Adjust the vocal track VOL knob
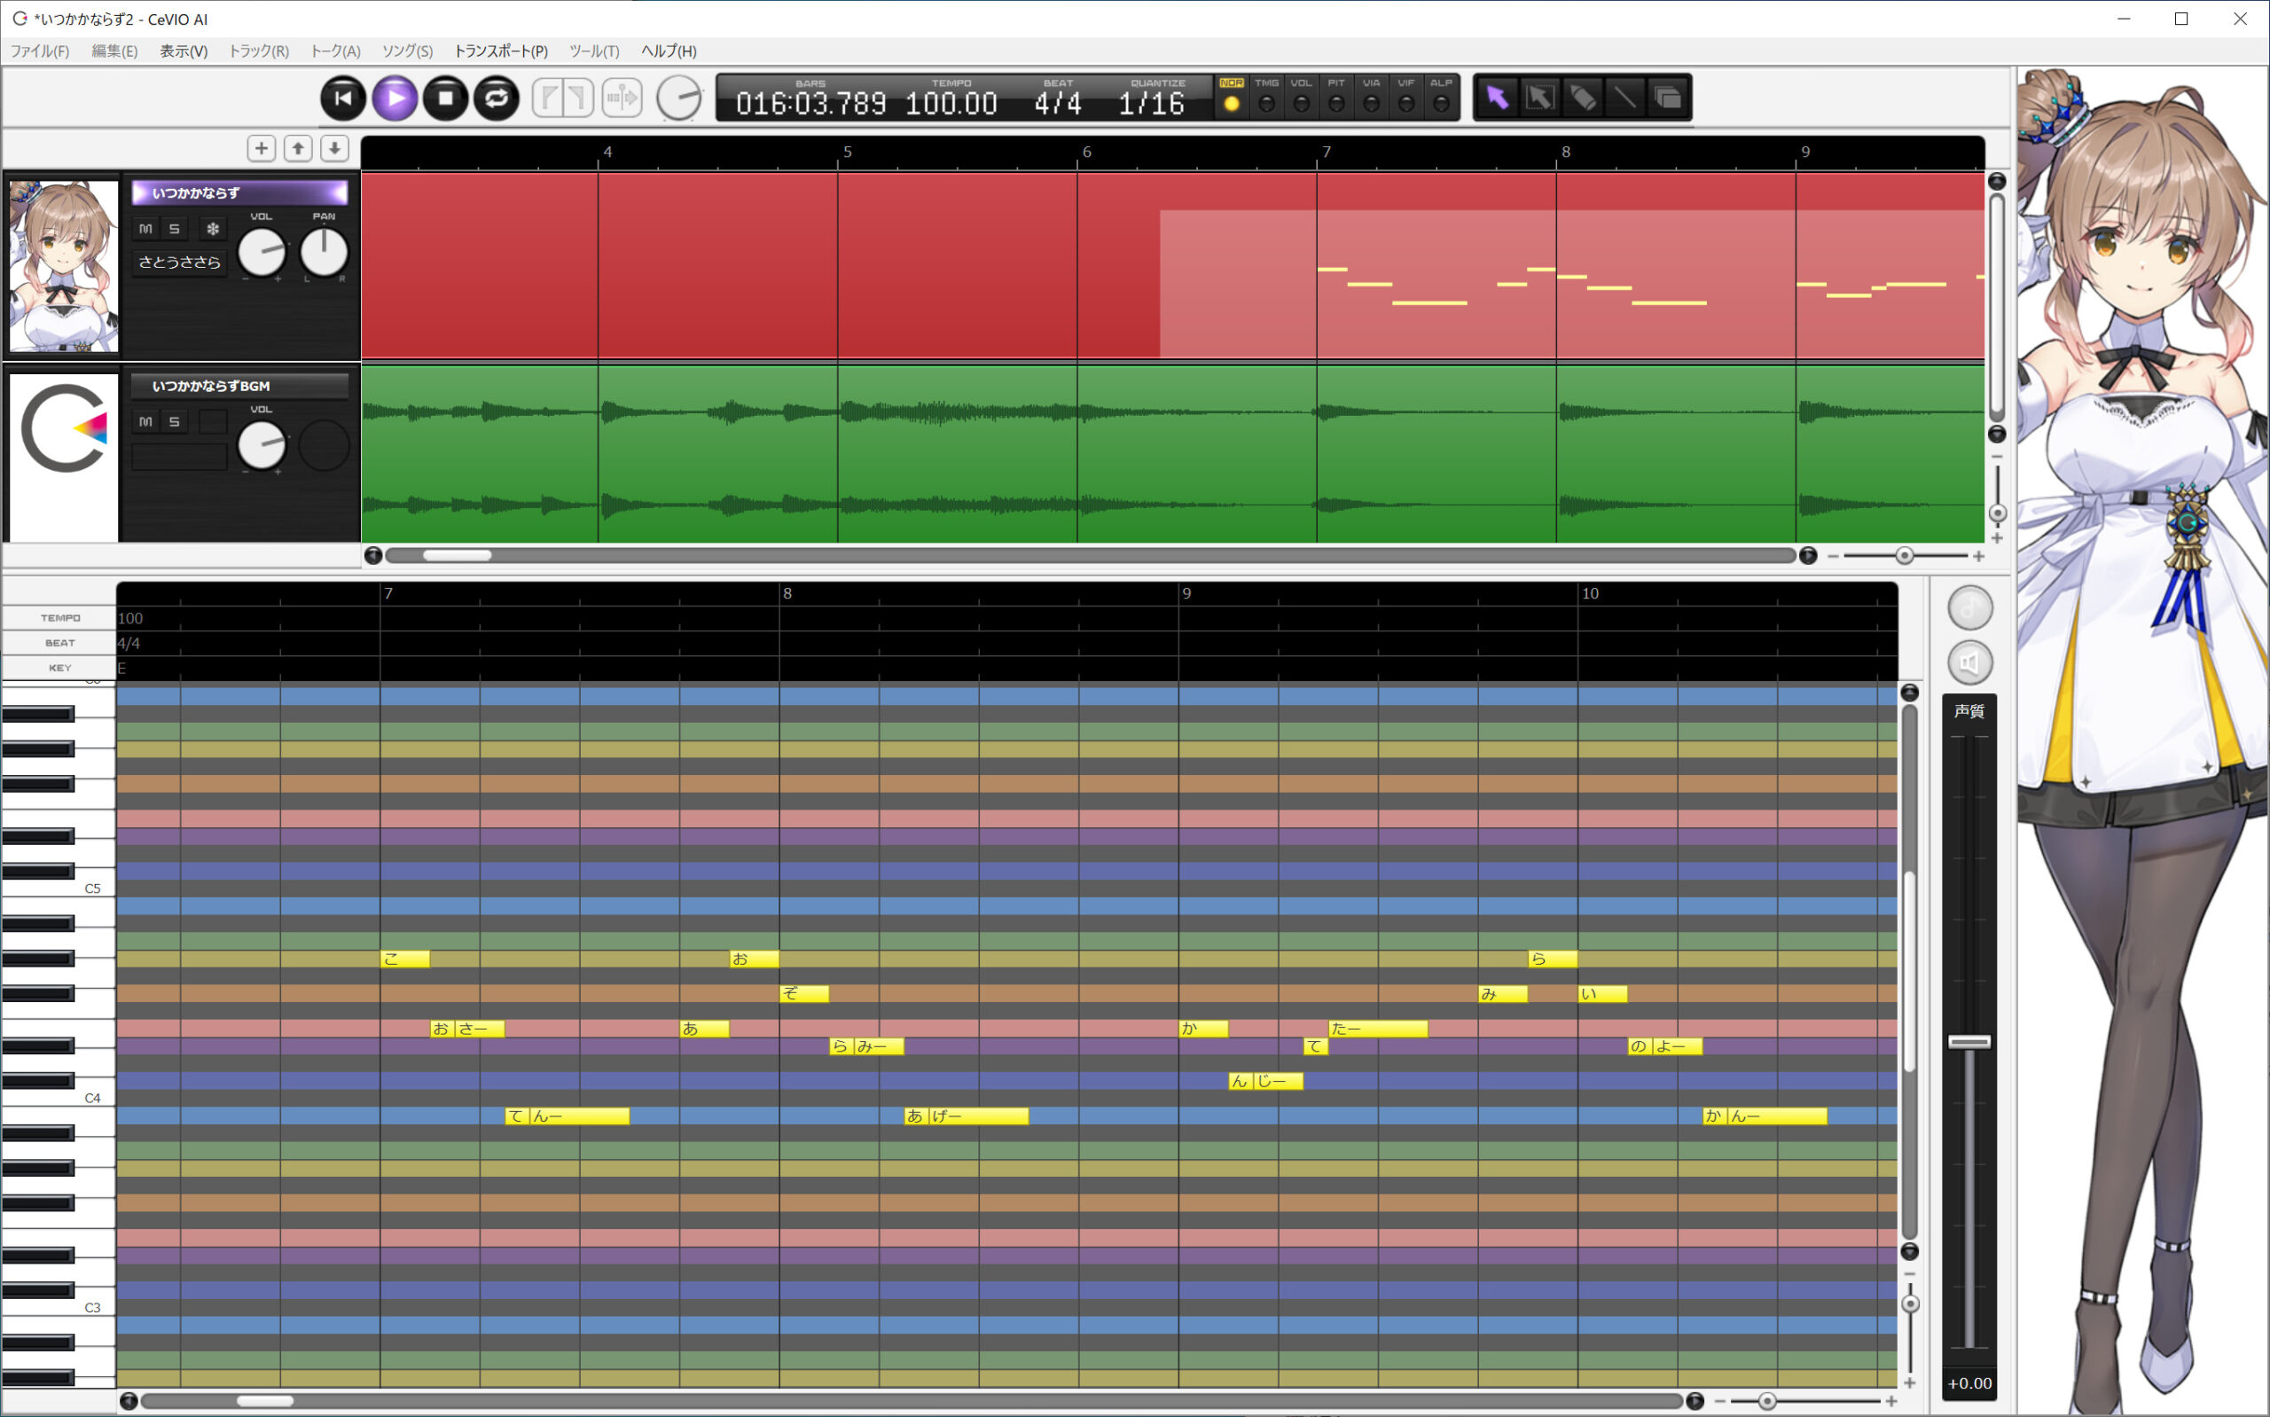This screenshot has width=2270, height=1417. (262, 251)
